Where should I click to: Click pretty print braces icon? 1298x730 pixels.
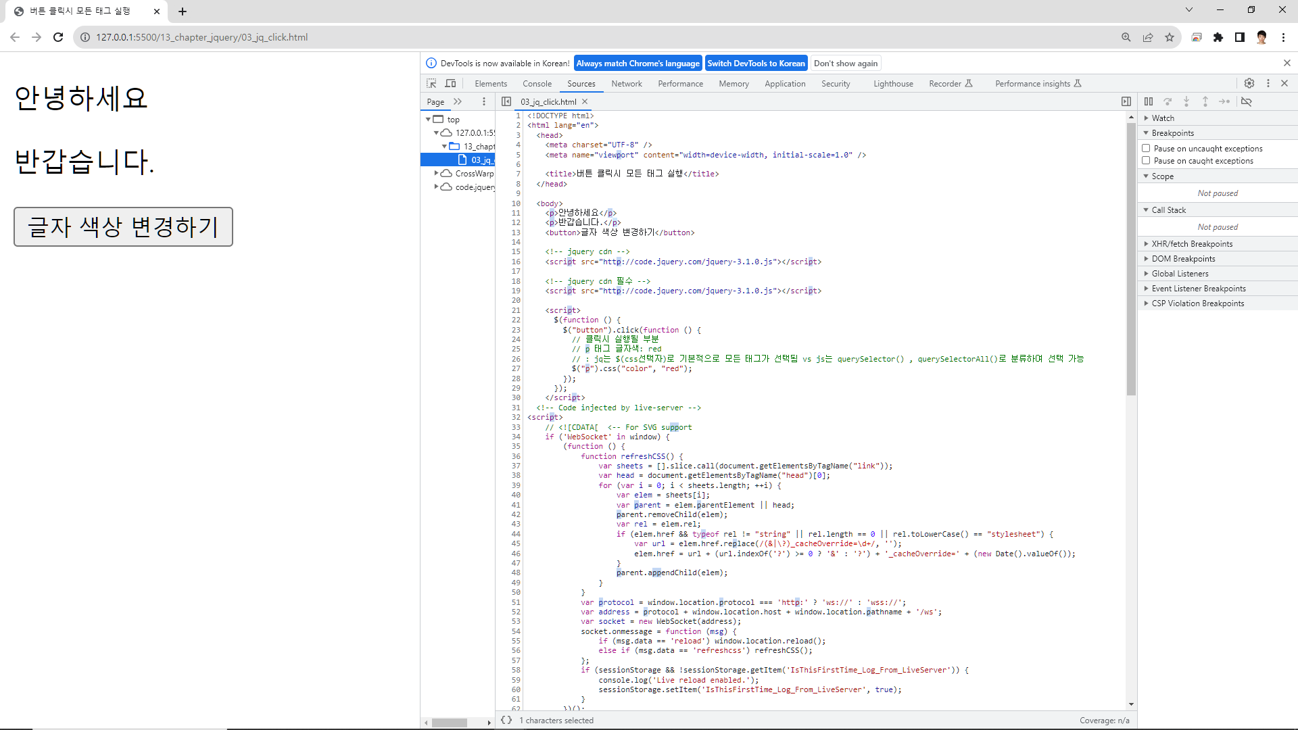click(x=506, y=720)
